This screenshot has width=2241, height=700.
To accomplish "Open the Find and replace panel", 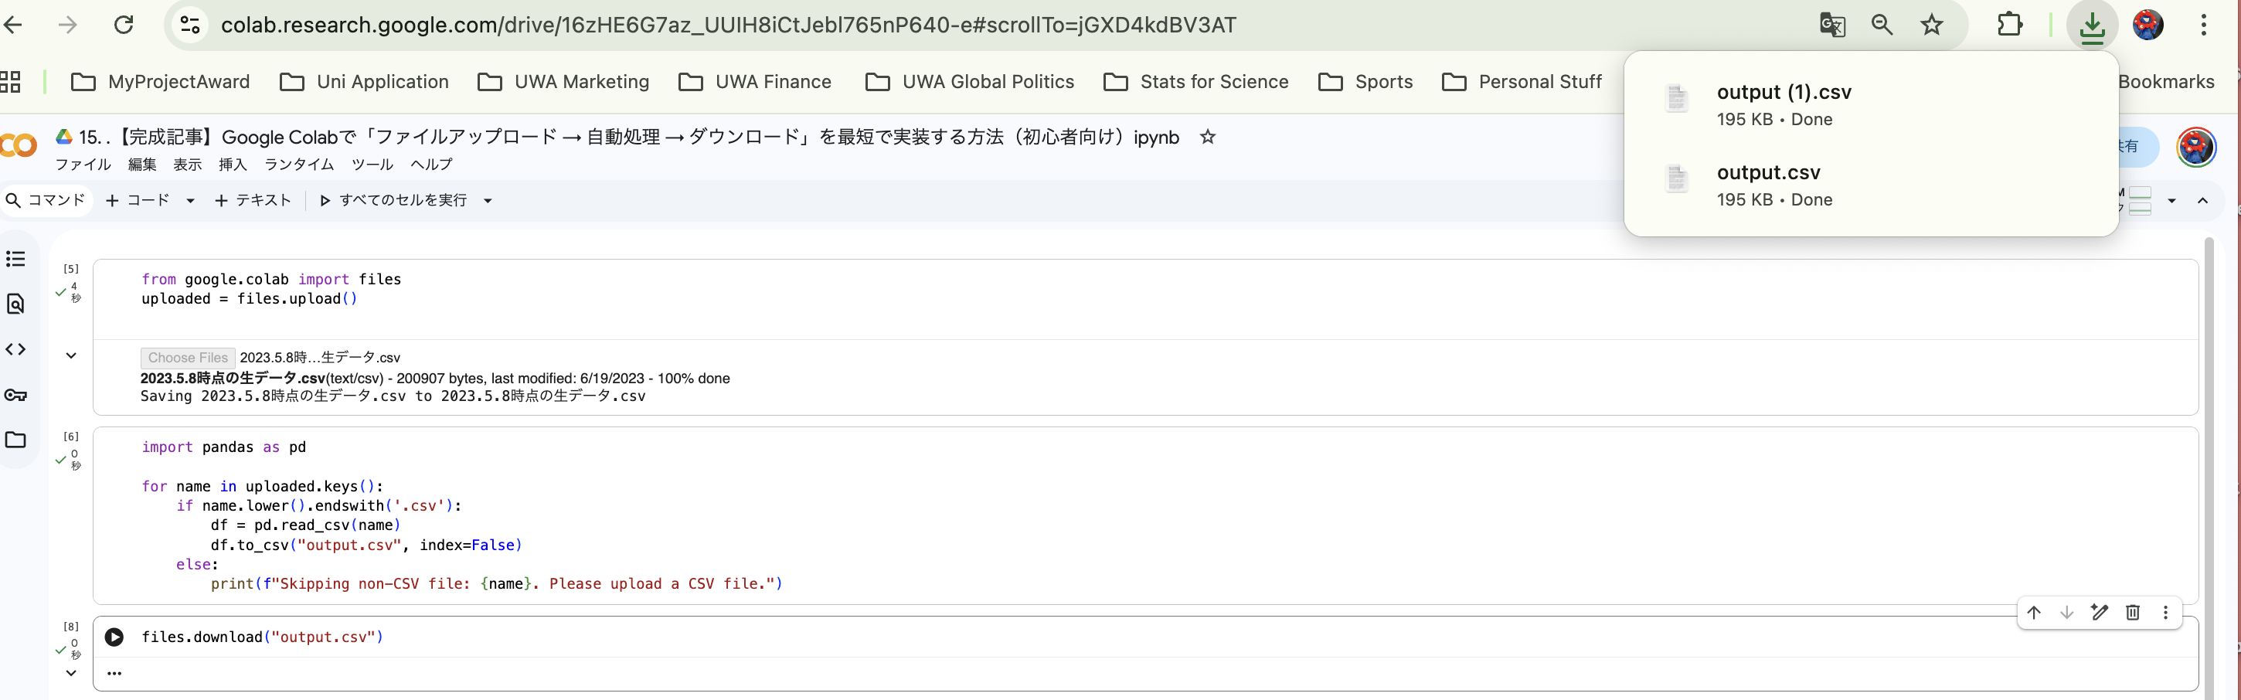I will 15,304.
